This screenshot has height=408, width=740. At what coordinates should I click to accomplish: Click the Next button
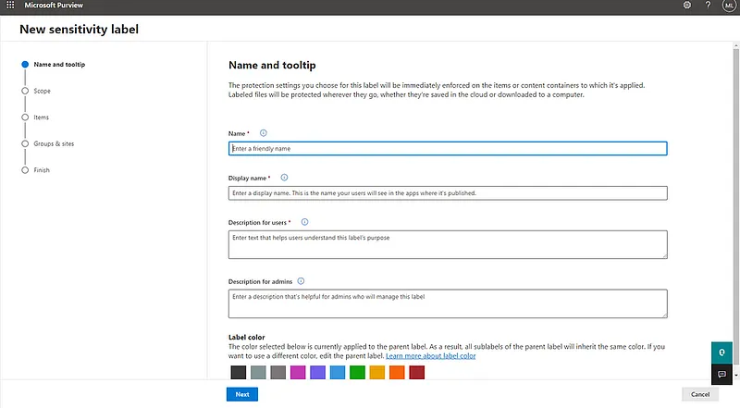pos(242,394)
